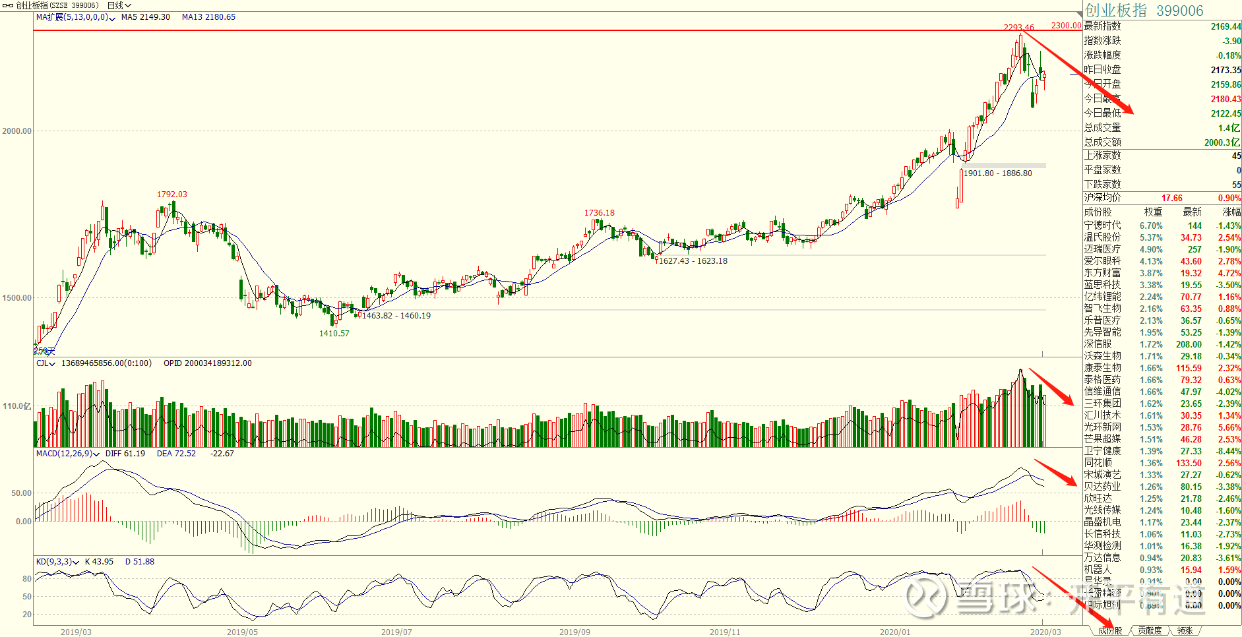Click the 1736.18 high label on chart
This screenshot has width=1242, height=637.
click(x=599, y=213)
